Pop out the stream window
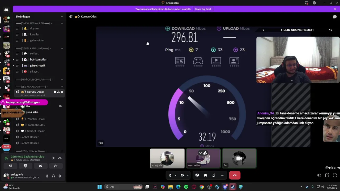 (x=327, y=175)
